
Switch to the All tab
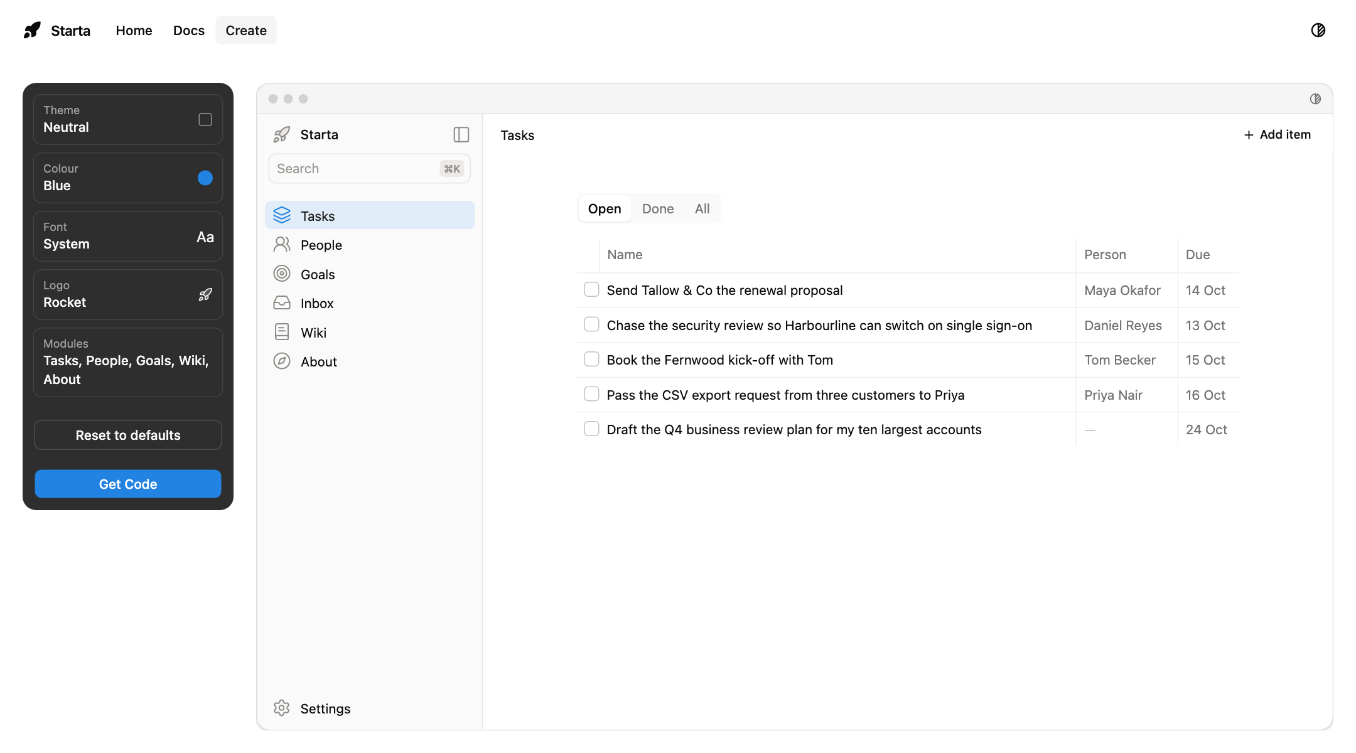click(x=702, y=208)
